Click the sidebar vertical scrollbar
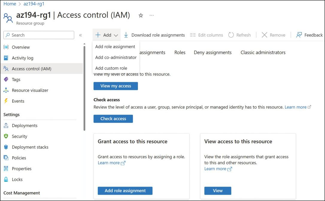The width and height of the screenshot is (325, 201). (84, 88)
